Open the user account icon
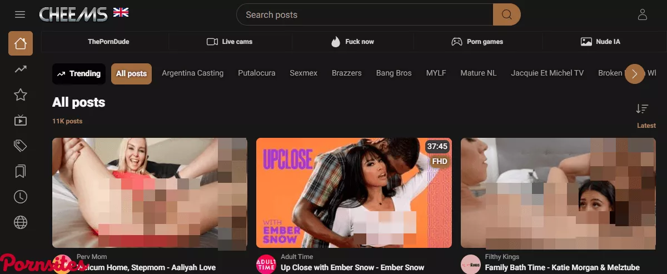This screenshot has height=274, width=667. pyautogui.click(x=643, y=14)
